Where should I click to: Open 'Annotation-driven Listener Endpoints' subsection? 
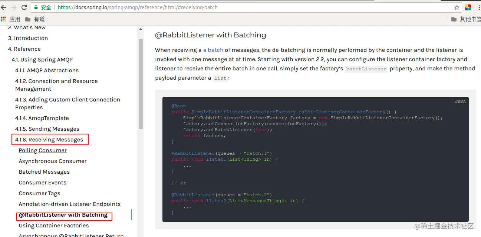pos(70,204)
